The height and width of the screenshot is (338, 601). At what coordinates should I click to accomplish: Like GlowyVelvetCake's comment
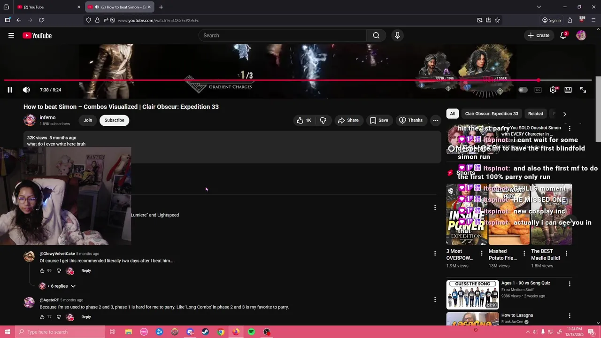click(x=42, y=271)
